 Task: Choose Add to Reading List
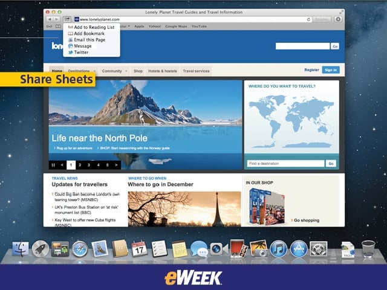[91, 27]
